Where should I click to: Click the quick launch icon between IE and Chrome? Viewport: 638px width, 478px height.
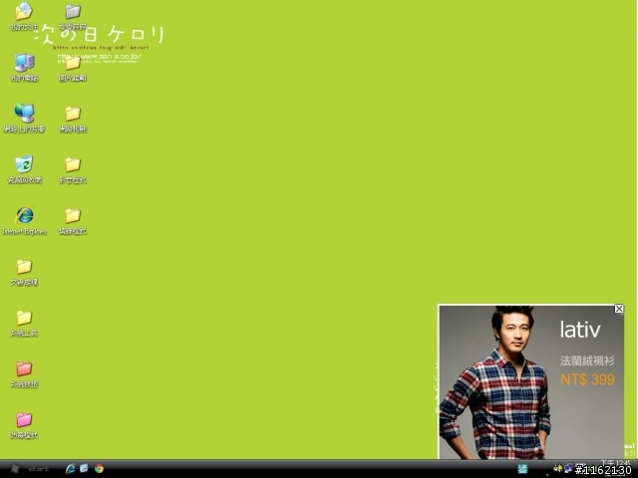[x=84, y=469]
